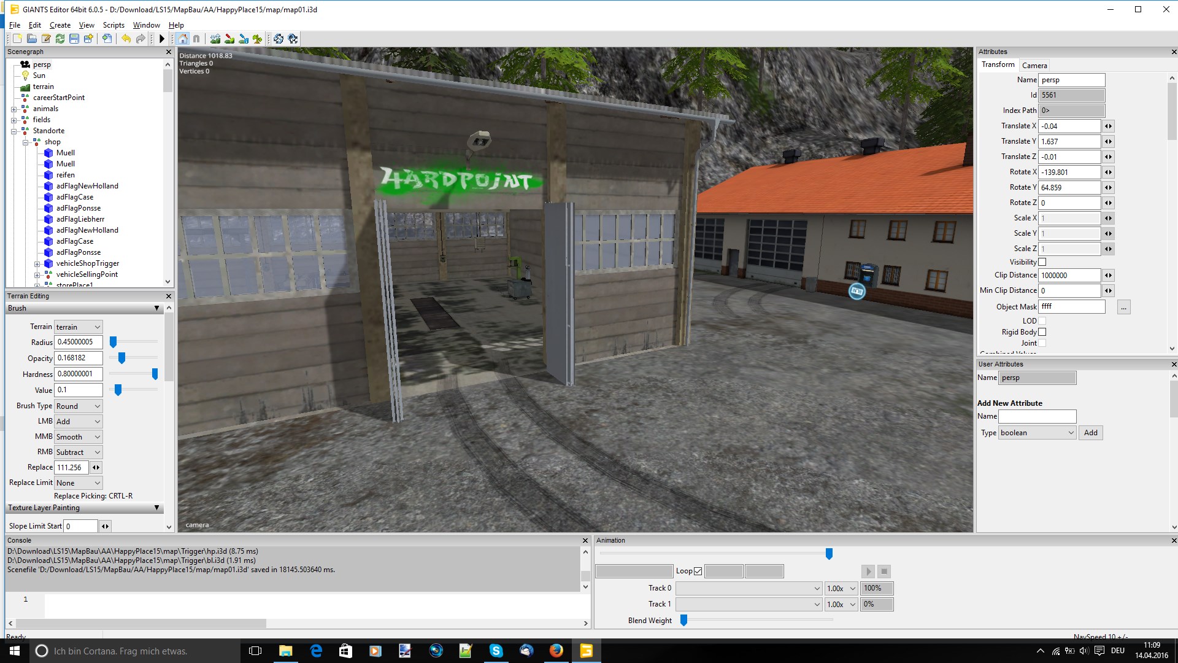This screenshot has width=1178, height=663.
Task: Click the Opacity slider handle
Action: [x=121, y=358]
